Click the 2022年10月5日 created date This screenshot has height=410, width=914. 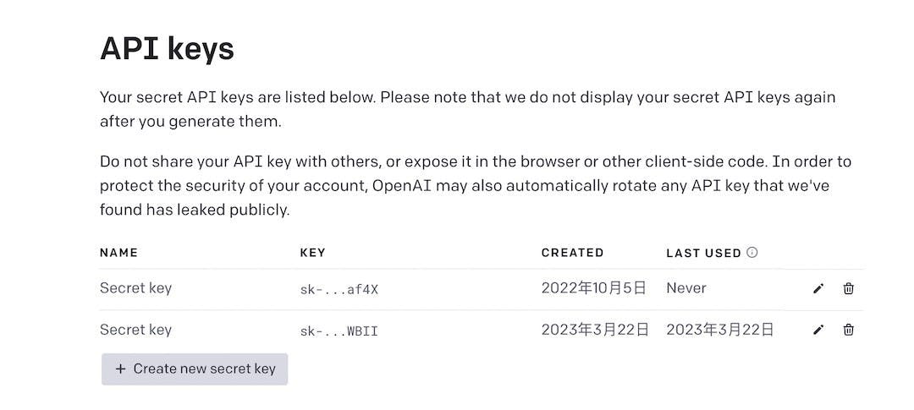click(593, 287)
